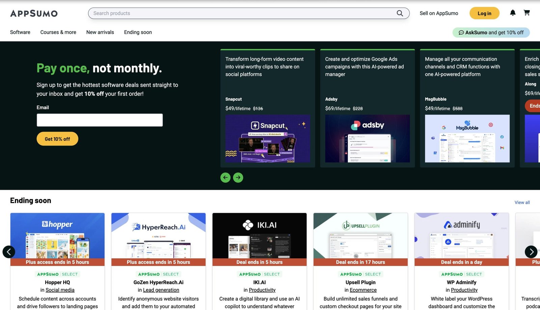Open the notifications bell

tap(513, 13)
